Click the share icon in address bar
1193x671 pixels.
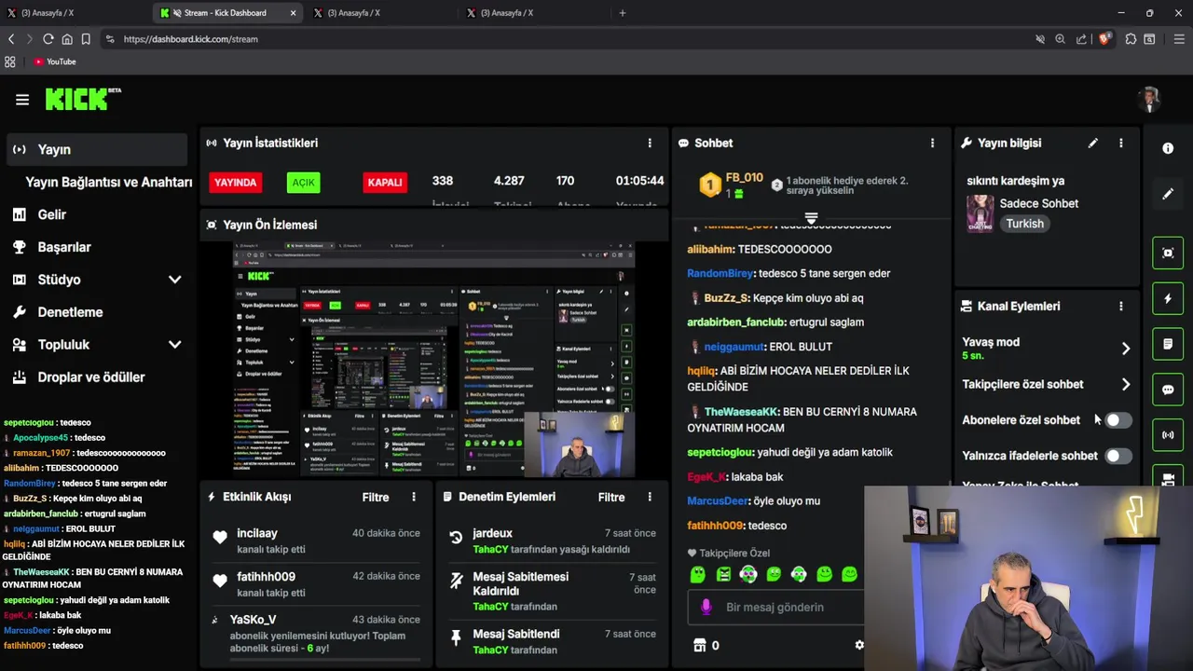coord(1081,39)
